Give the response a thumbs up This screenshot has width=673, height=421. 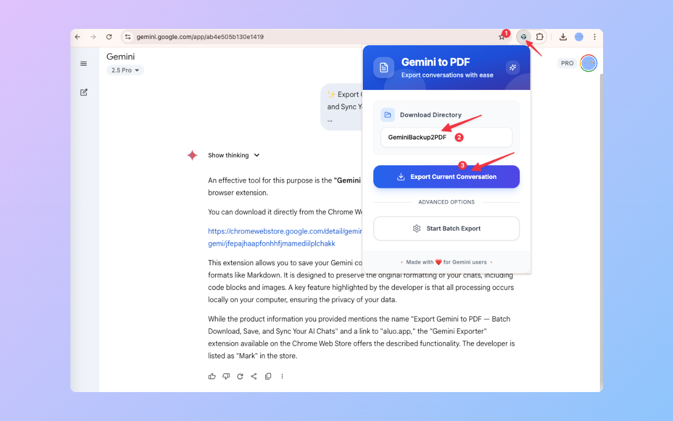[x=212, y=376]
